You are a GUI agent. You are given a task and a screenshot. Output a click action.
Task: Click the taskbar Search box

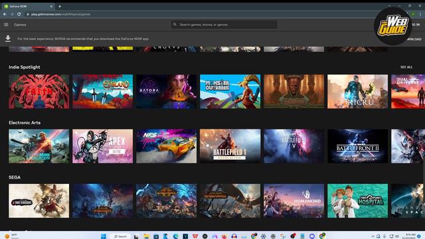[x=120, y=236]
